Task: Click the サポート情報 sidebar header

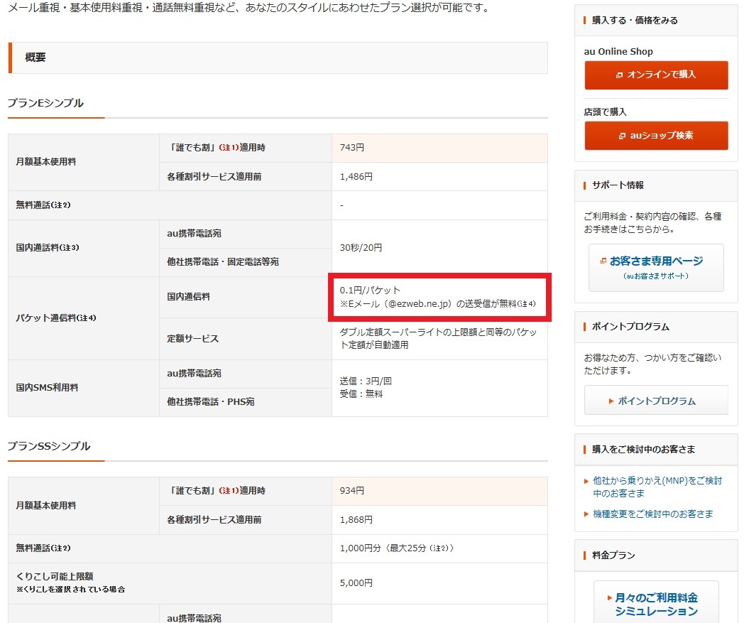Action: tap(618, 185)
